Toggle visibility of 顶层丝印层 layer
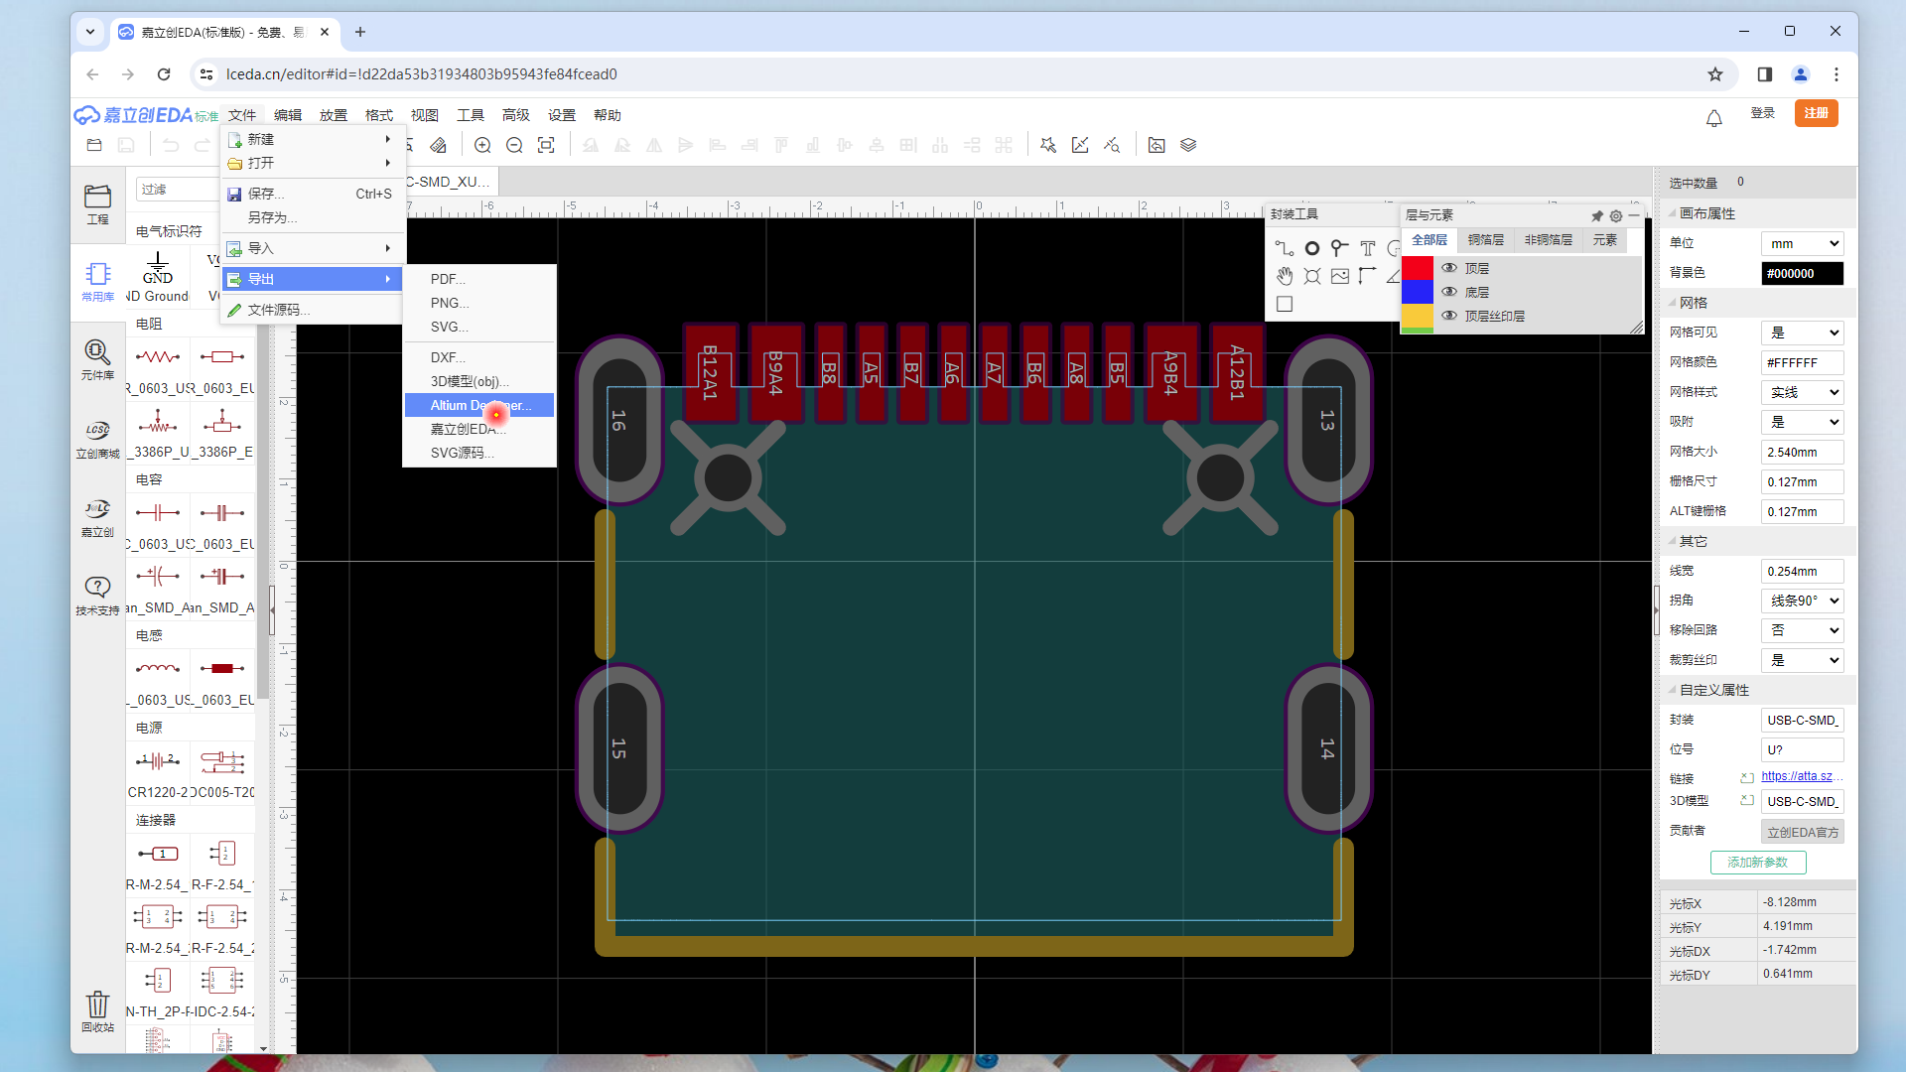 pyautogui.click(x=1449, y=316)
